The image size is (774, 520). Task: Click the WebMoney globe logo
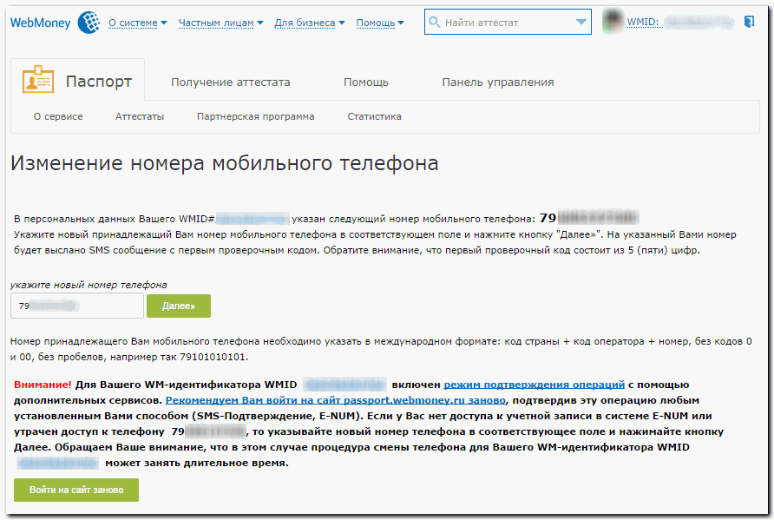coord(89,23)
